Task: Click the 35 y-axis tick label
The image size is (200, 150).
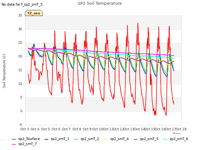Action: (20, 16)
